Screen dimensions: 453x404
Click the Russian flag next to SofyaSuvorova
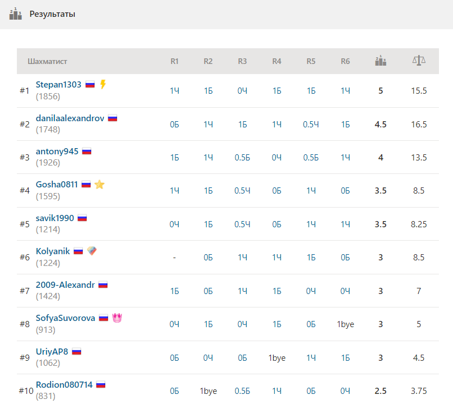pos(103,318)
